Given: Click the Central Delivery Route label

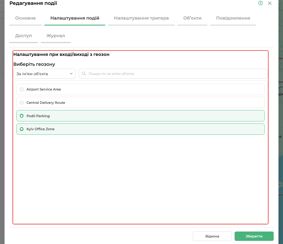Looking at the screenshot, I should coord(46,103).
